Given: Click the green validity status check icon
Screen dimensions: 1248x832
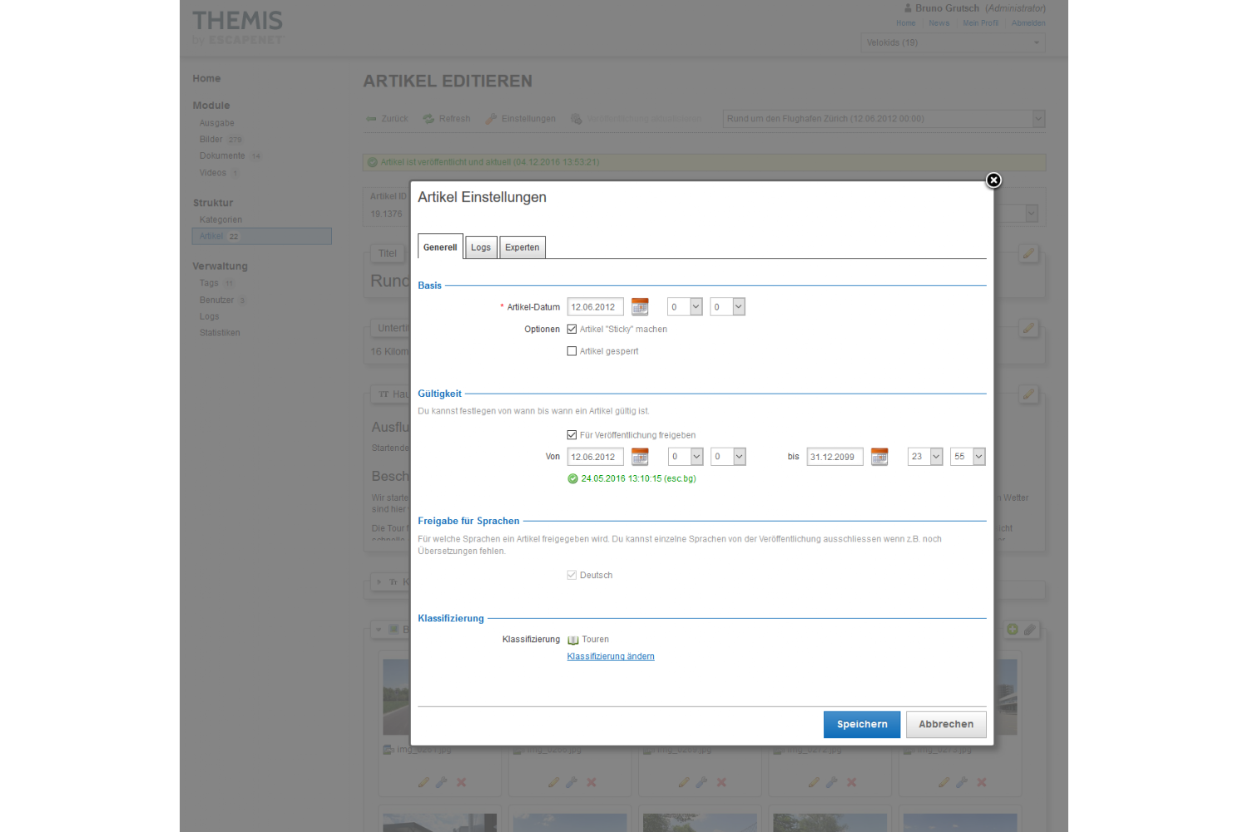Looking at the screenshot, I should click(x=572, y=478).
